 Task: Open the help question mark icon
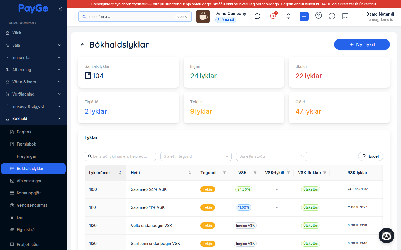click(x=319, y=16)
